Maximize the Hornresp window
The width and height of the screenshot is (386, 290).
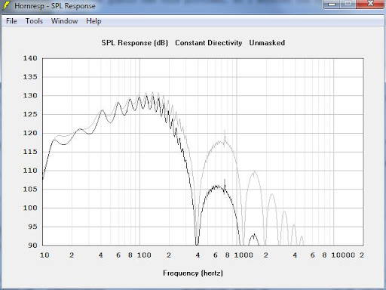pos(348,4)
